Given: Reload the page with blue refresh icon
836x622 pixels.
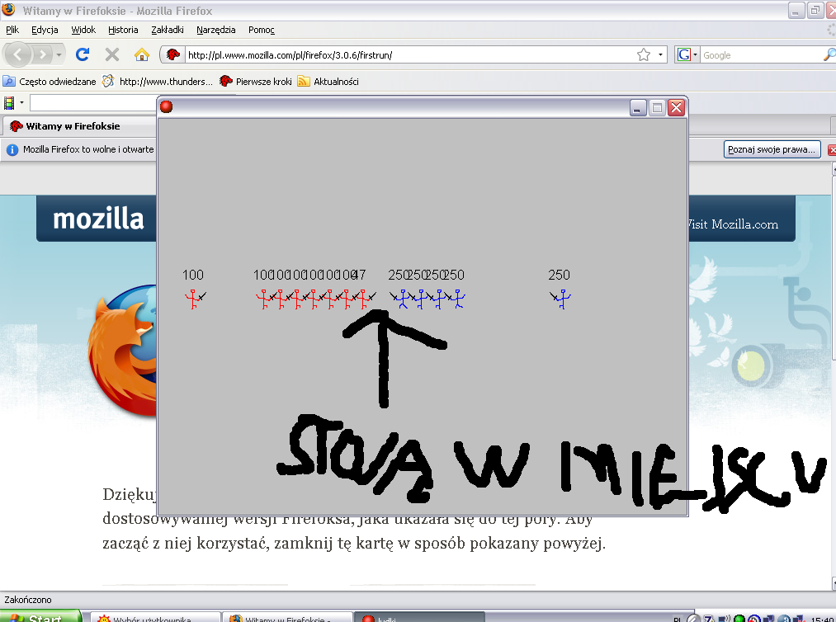Looking at the screenshot, I should point(83,54).
